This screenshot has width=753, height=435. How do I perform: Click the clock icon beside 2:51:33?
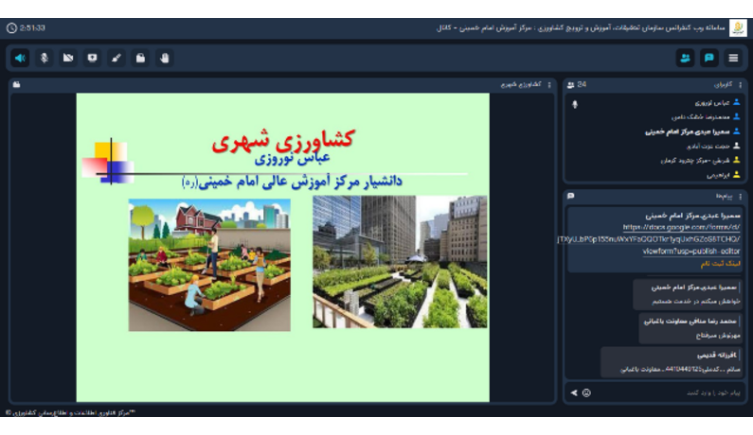click(x=11, y=28)
